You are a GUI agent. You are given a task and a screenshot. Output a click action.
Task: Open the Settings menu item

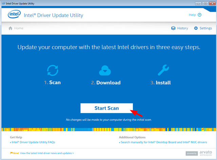point(205,28)
